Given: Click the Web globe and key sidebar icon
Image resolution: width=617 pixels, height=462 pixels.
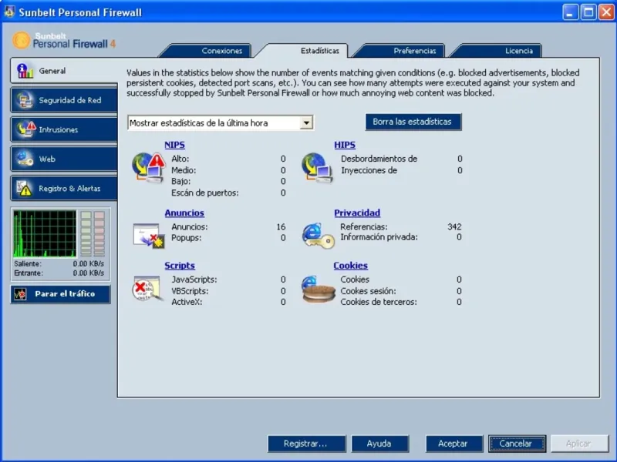Looking at the screenshot, I should [25, 159].
